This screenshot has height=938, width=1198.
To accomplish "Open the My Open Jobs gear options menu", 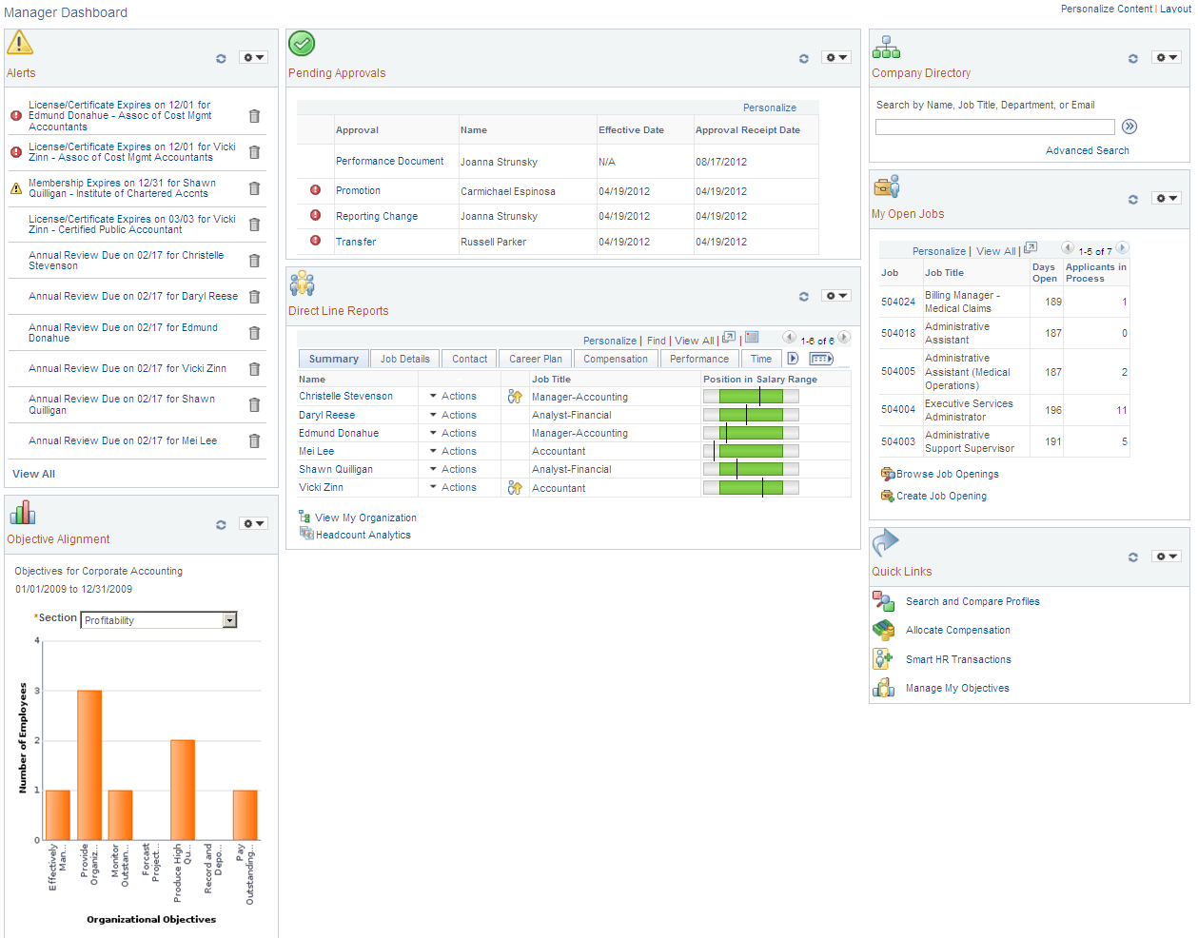I will [x=1166, y=198].
